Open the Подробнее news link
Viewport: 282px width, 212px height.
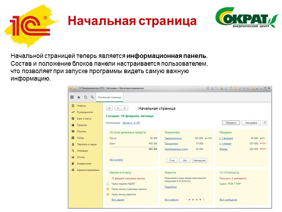click(x=171, y=187)
